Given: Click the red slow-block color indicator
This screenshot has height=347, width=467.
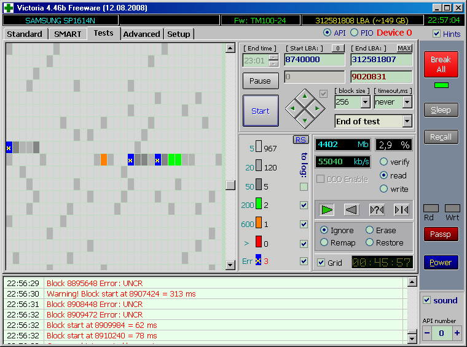Looking at the screenshot, I should tap(259, 242).
